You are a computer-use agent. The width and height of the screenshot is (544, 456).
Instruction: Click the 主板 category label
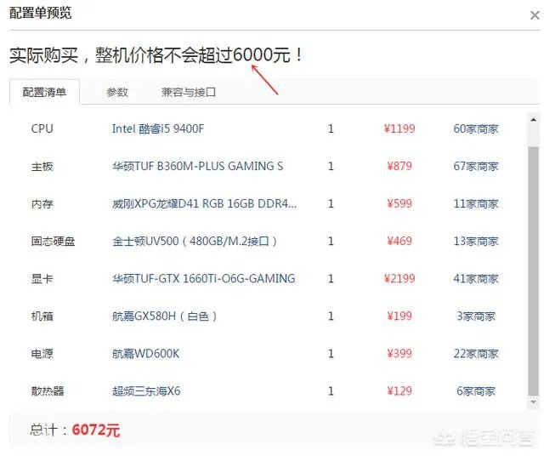(x=42, y=167)
